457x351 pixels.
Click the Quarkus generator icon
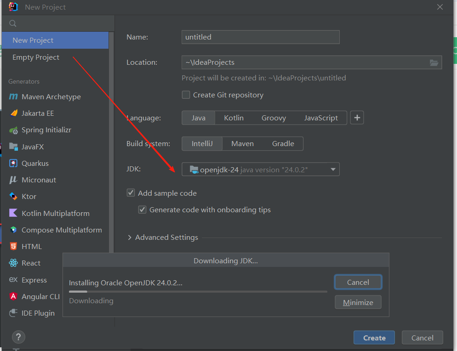pos(13,163)
